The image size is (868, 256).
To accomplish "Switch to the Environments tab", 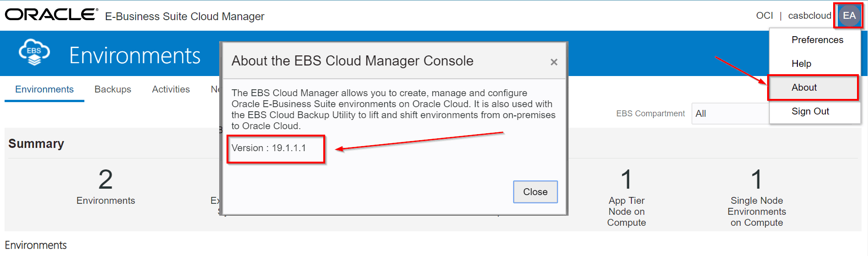I will pyautogui.click(x=44, y=89).
